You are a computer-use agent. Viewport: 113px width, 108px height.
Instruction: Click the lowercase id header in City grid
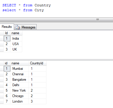click(7, 63)
